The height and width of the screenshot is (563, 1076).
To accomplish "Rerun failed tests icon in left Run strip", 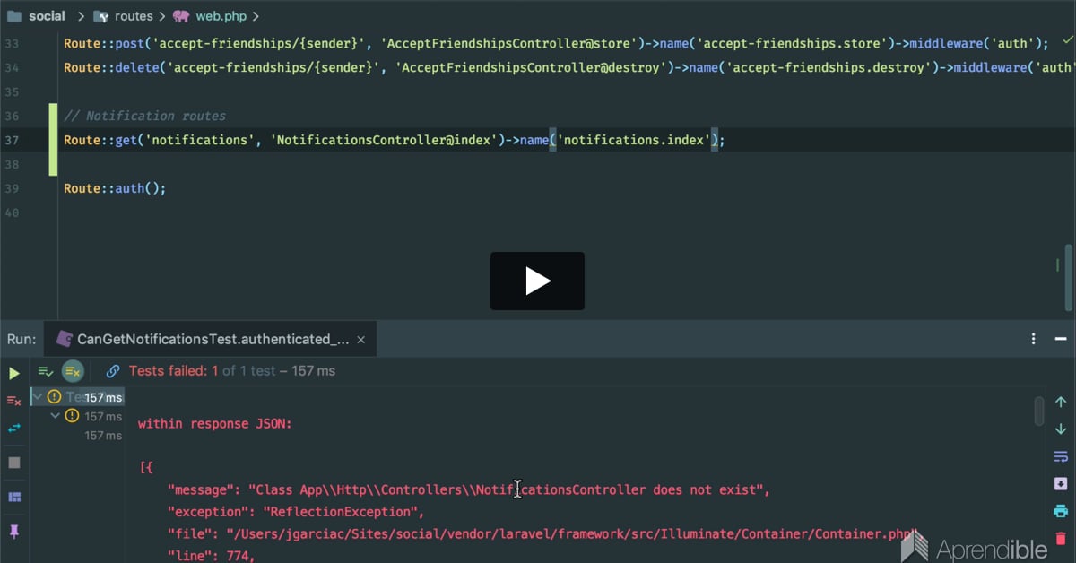I will (x=14, y=400).
